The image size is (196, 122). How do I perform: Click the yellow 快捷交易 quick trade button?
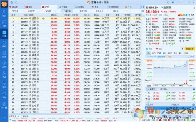[189, 49]
